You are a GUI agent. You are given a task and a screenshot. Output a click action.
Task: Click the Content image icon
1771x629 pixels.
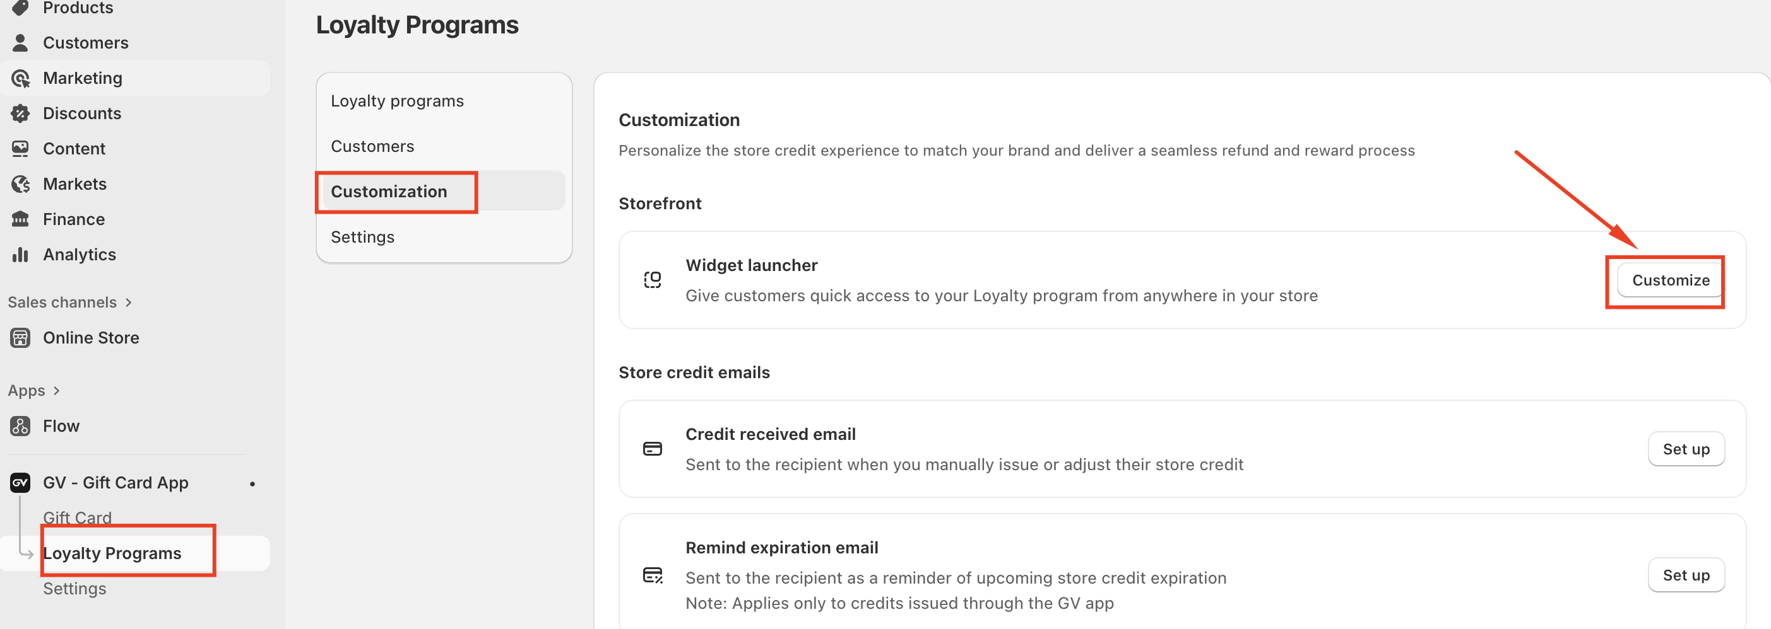(x=21, y=148)
